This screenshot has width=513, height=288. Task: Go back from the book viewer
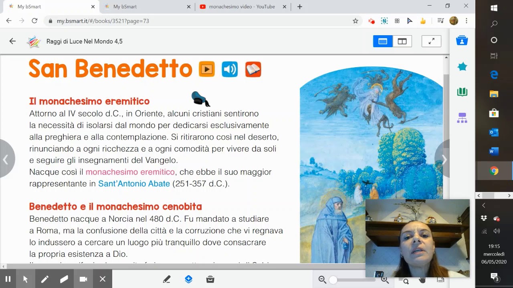click(12, 41)
